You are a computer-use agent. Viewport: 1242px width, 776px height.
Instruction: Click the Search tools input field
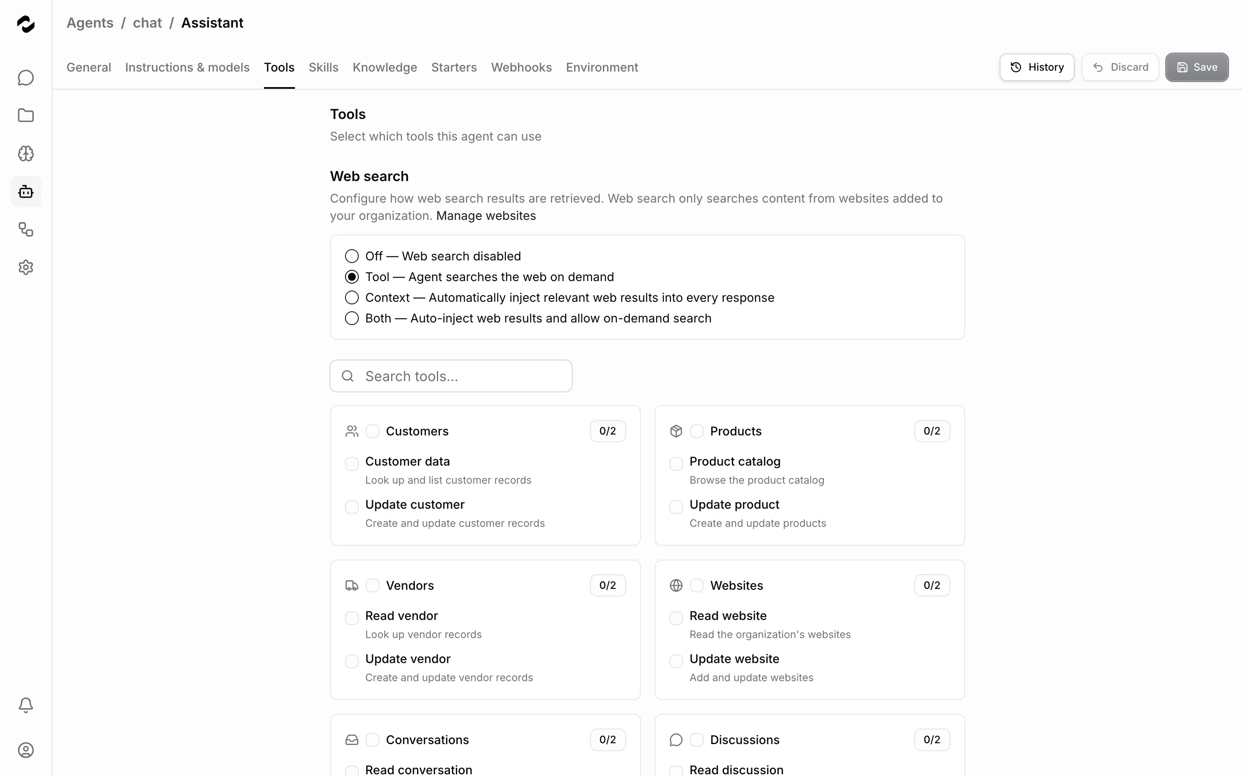451,376
